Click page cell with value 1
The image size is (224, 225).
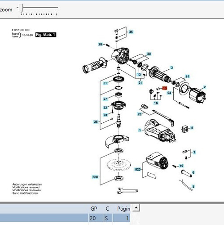coord(121,218)
